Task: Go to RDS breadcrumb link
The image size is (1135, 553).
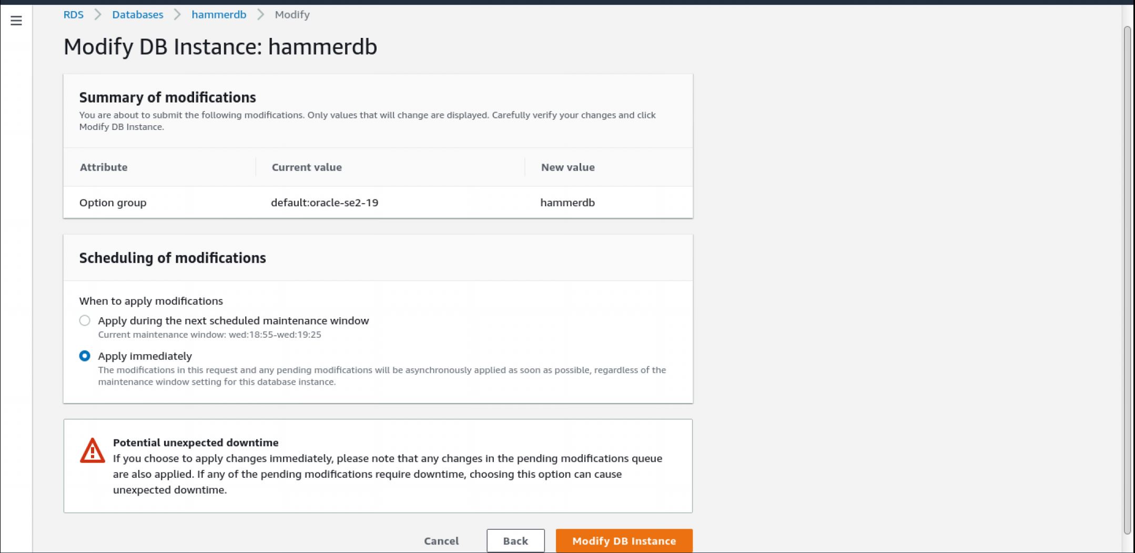Action: click(73, 15)
